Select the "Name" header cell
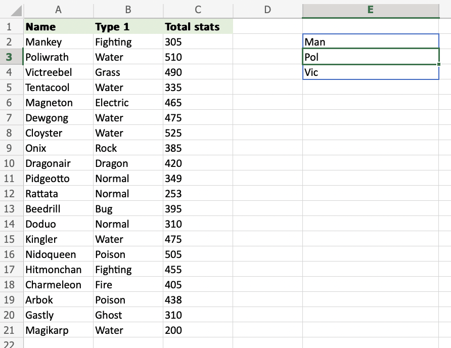The height and width of the screenshot is (348, 451). (58, 27)
